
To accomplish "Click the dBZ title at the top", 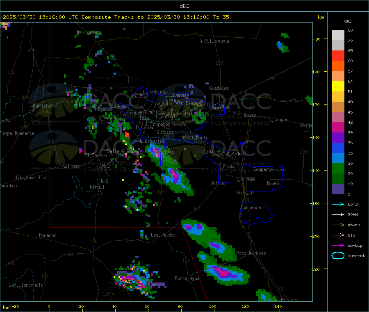I will tap(184, 6).
